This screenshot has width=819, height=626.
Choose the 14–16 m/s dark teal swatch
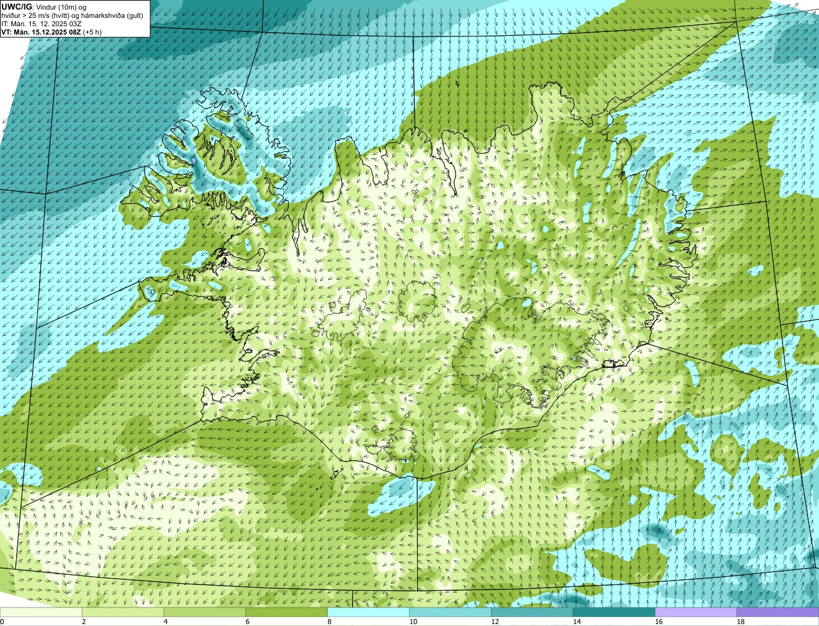click(616, 613)
